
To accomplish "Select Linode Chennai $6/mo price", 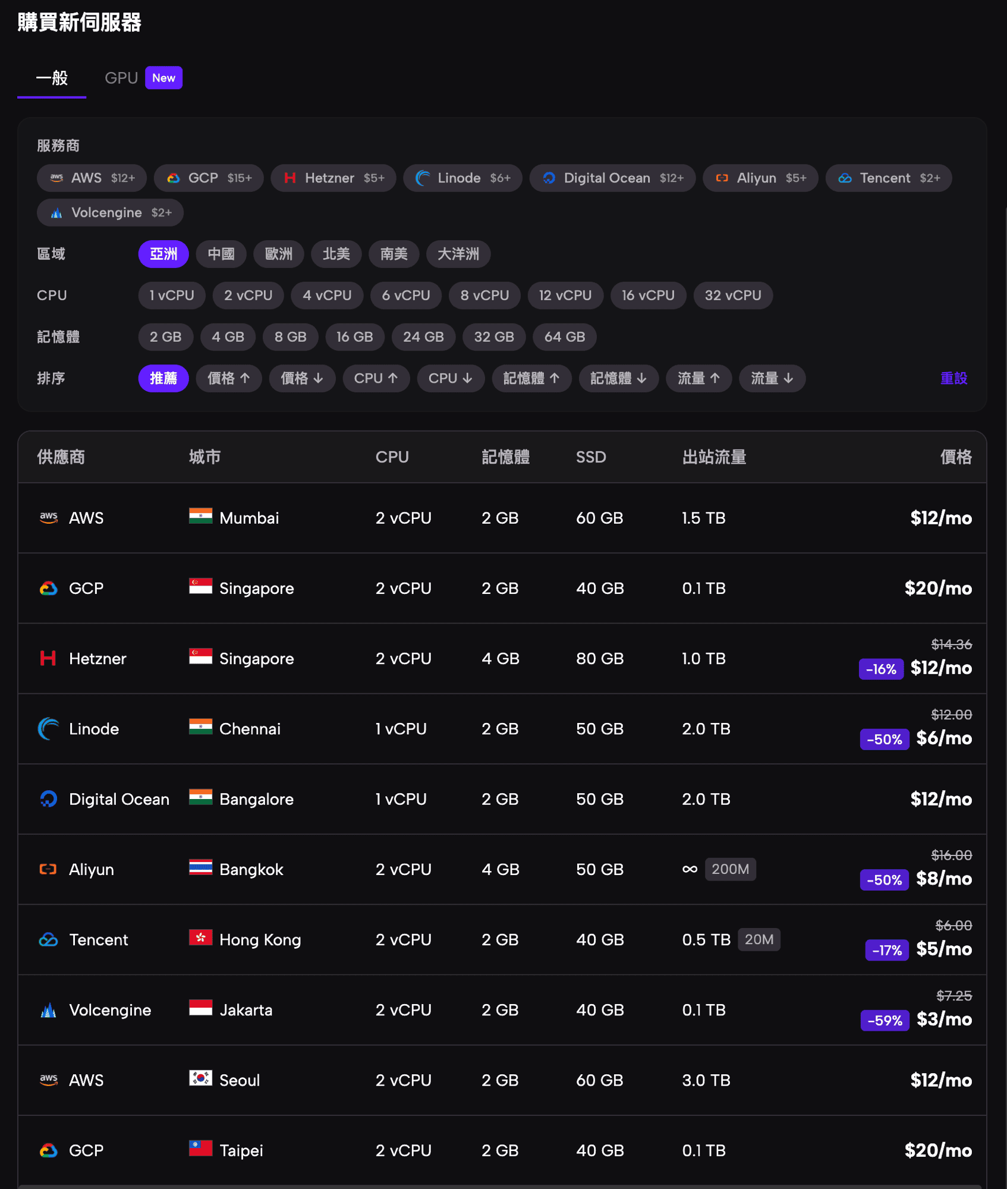I will pos(944,738).
